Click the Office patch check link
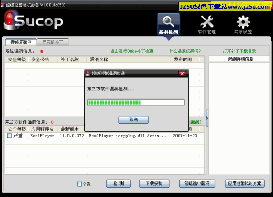The width and height of the screenshot is (273, 197). pyautogui.click(x=132, y=51)
